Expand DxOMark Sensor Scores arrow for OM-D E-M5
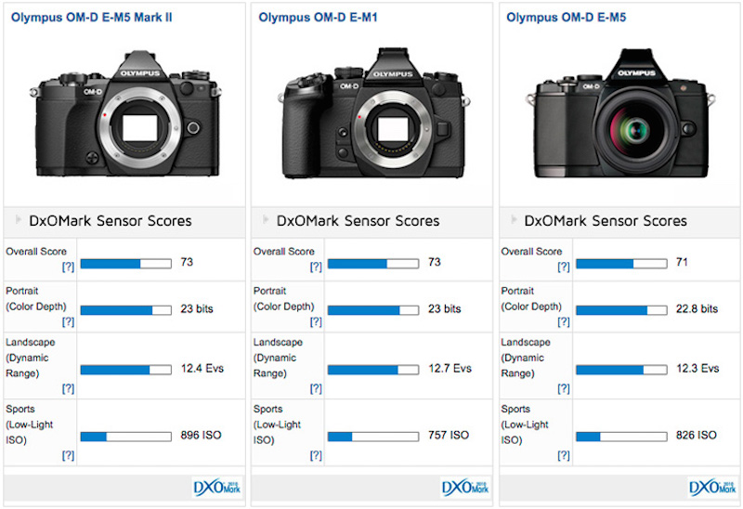Screen dimensions: 743x509 [x=513, y=221]
